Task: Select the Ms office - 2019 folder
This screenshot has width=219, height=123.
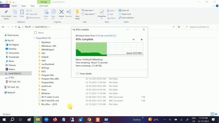Action: coord(49,104)
